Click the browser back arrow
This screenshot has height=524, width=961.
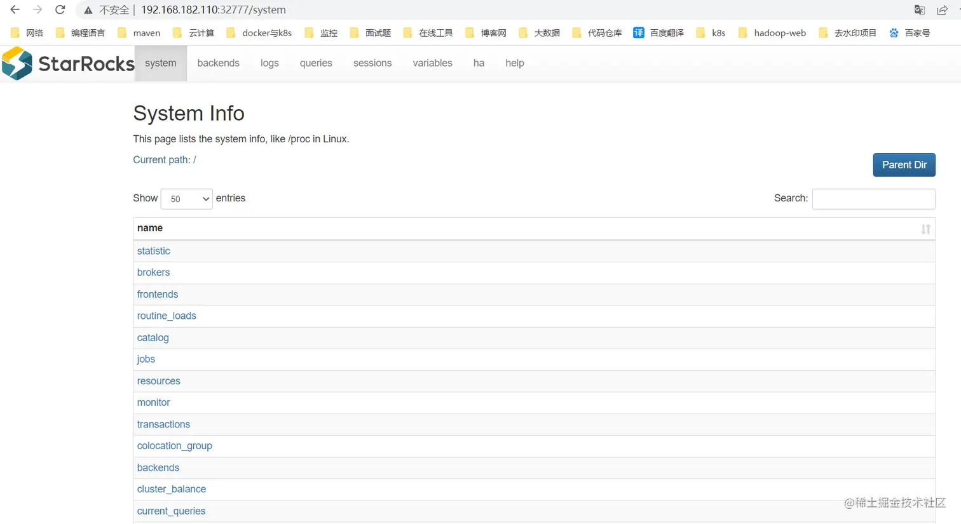15,10
